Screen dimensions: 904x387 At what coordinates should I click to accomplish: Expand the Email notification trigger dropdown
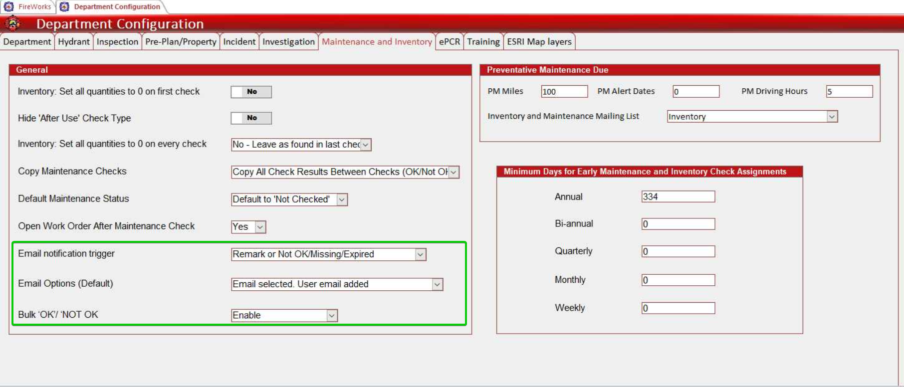pos(421,254)
